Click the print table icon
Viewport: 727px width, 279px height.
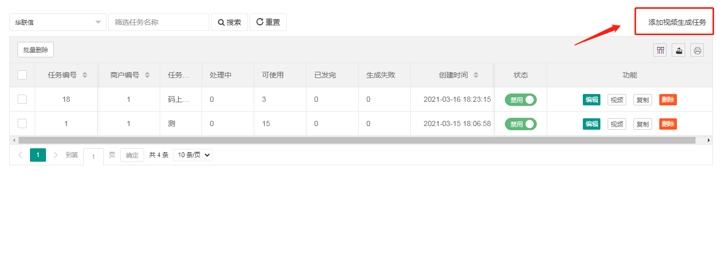pyautogui.click(x=697, y=50)
